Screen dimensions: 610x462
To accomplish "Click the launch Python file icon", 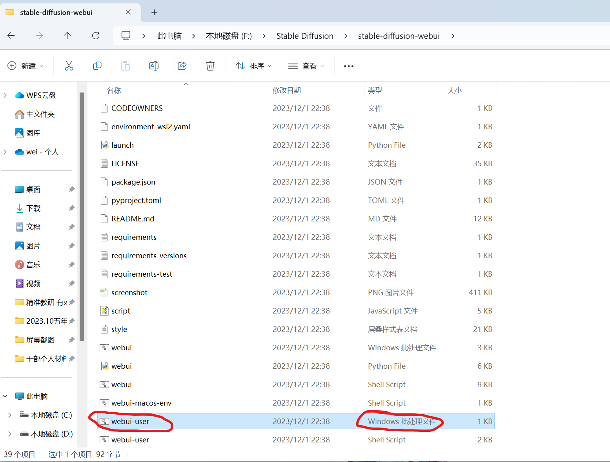I will pos(104,145).
